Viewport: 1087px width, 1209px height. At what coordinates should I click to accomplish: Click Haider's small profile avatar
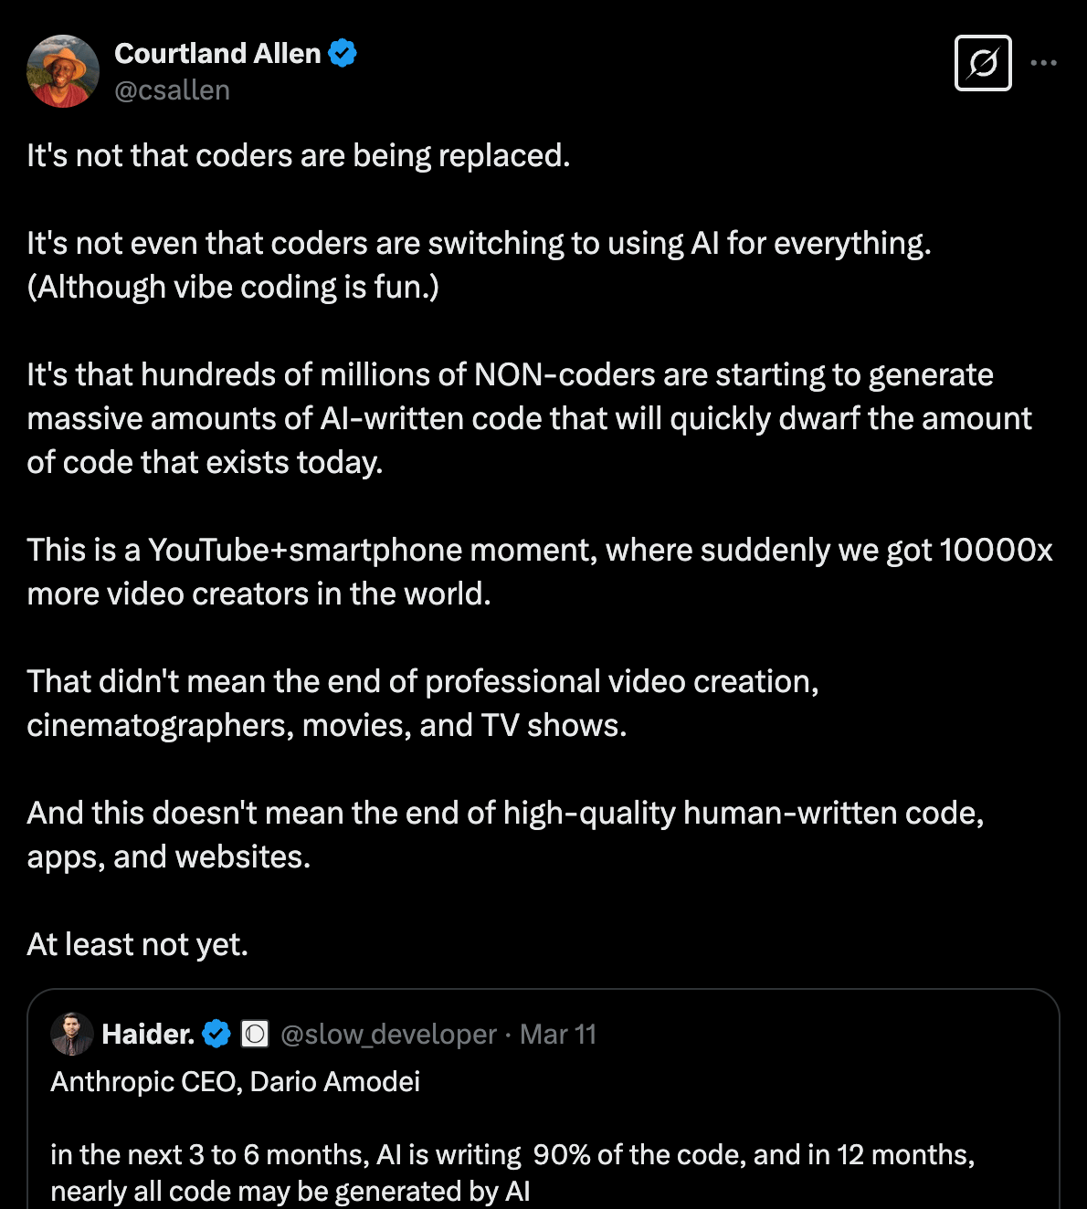[72, 1034]
